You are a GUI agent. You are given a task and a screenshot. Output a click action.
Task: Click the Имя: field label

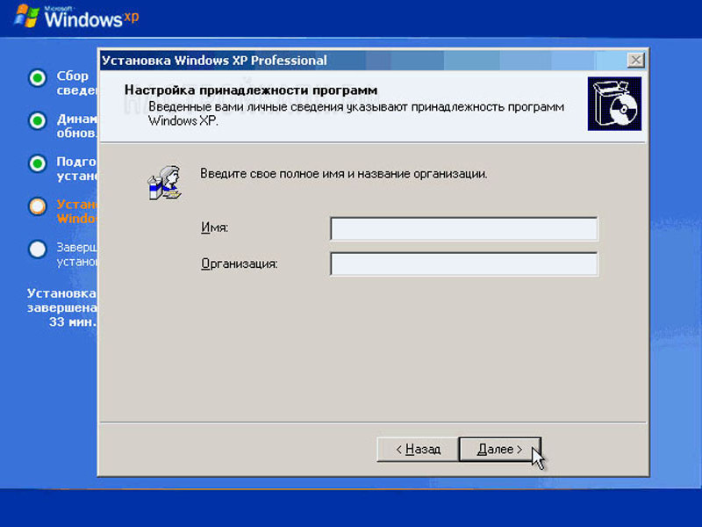(x=214, y=227)
